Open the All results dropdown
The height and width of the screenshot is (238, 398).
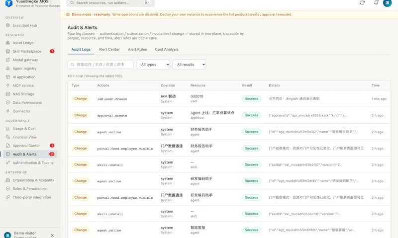(189, 65)
